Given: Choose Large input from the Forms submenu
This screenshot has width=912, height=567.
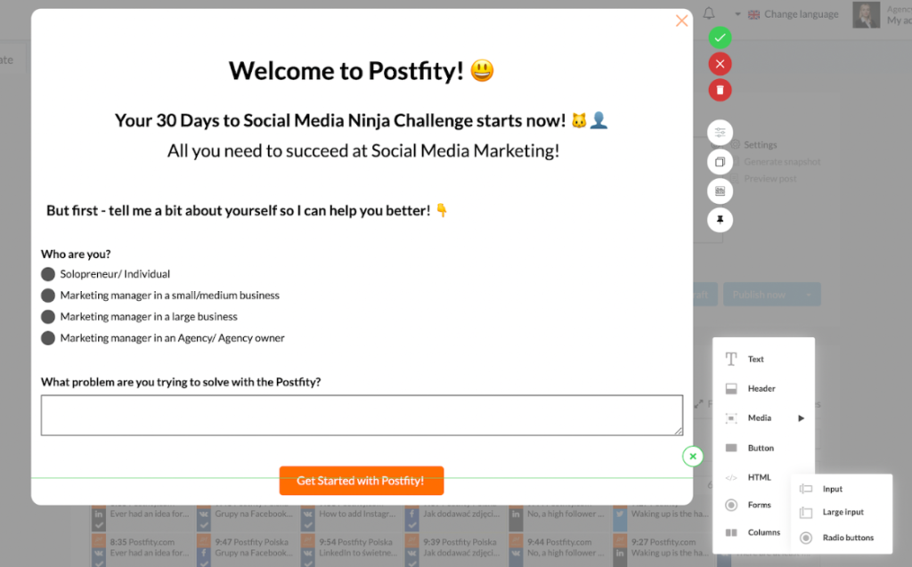Looking at the screenshot, I should 842,513.
